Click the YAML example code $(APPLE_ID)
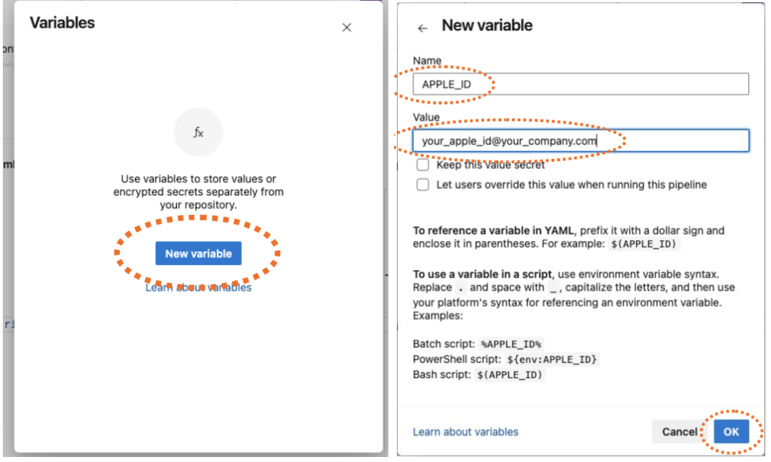The height and width of the screenshot is (462, 771). (x=645, y=245)
